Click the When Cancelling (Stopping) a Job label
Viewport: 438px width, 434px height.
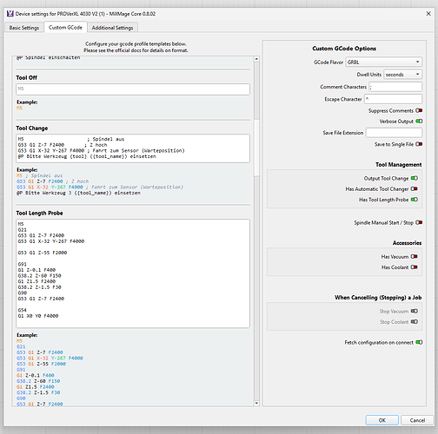378,298
